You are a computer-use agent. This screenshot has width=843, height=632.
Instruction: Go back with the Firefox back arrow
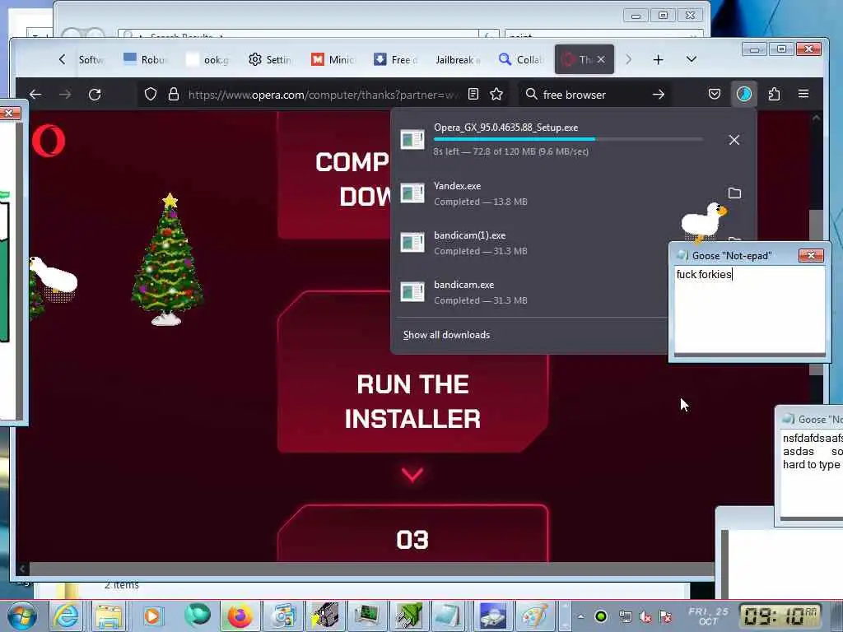coord(35,95)
